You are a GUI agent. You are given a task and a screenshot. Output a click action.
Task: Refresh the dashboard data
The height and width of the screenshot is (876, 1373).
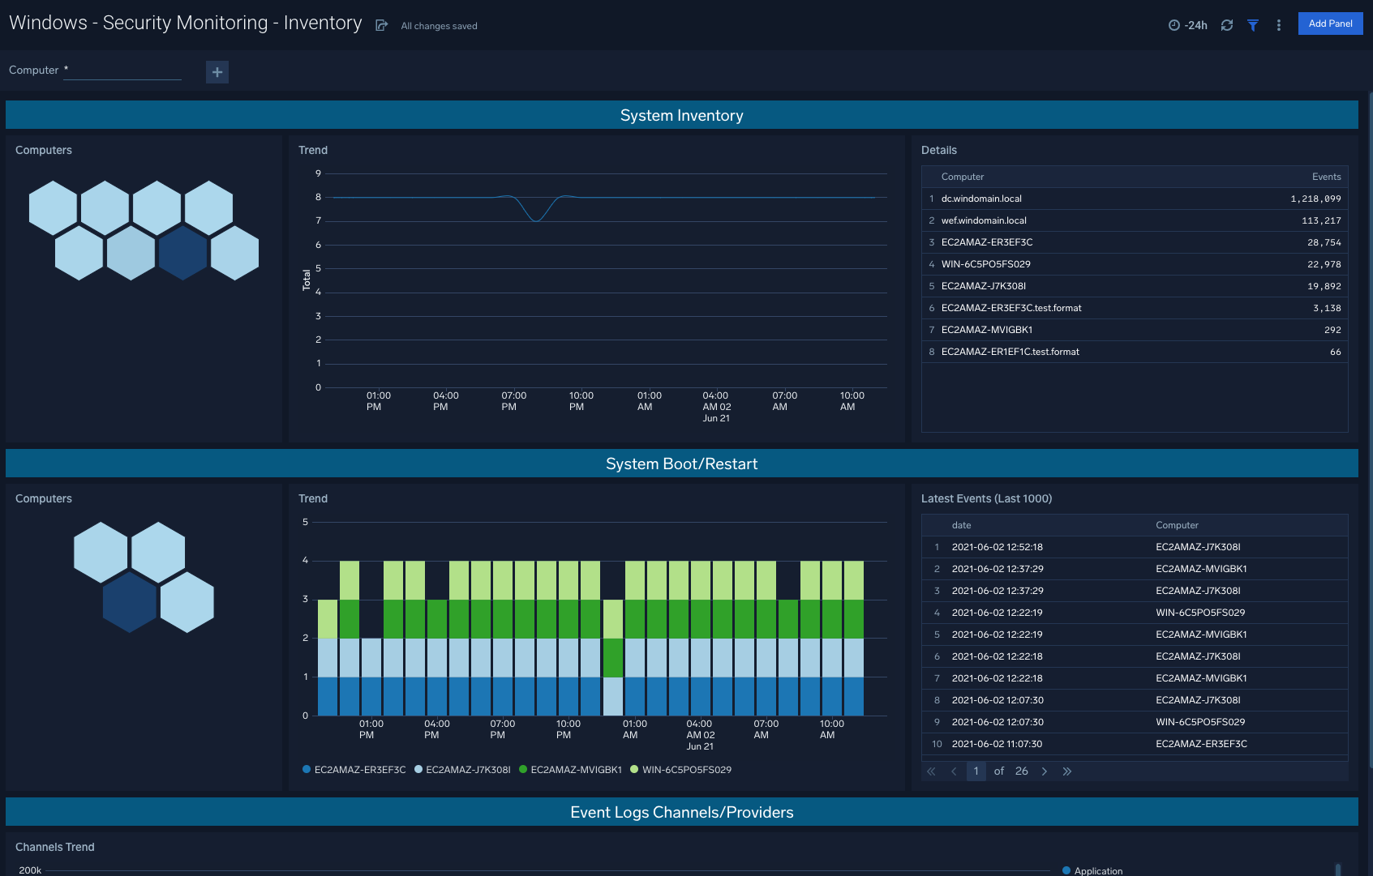(x=1226, y=25)
